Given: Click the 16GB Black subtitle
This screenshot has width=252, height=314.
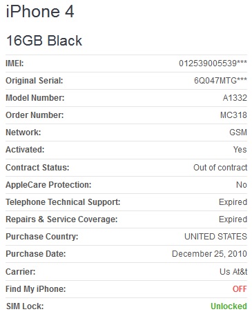Looking at the screenshot, I should [x=44, y=41].
